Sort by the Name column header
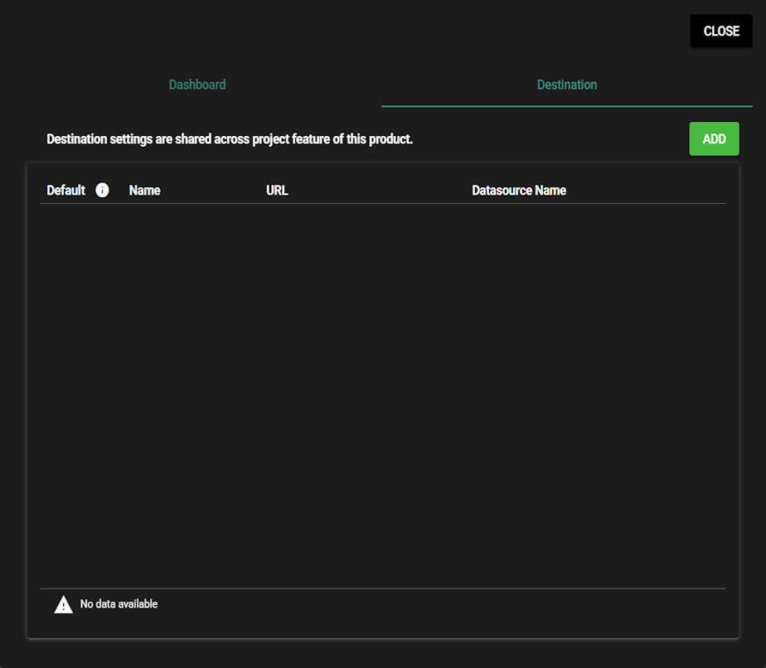 coord(145,191)
